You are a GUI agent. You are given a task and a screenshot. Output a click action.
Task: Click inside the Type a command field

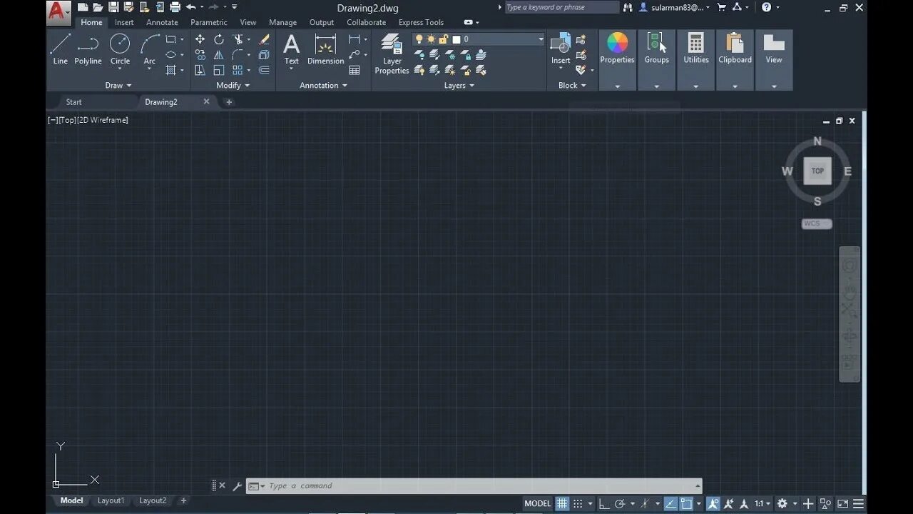[357, 485]
